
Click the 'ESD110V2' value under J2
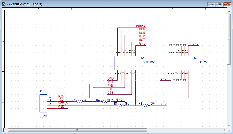tap(148, 62)
